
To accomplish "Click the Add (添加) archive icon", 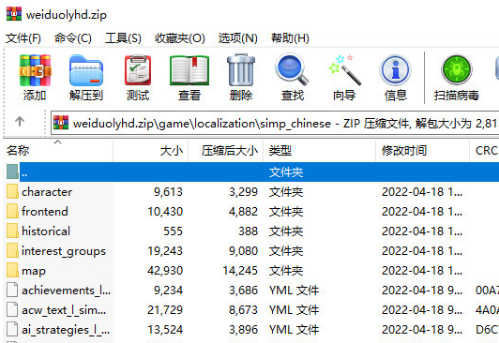I will pyautogui.click(x=35, y=70).
